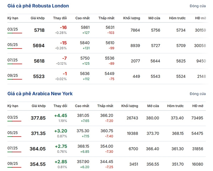This screenshot has width=213, height=171.
Task: Click price range bar under Robusta 05/25
Action: 15,48
